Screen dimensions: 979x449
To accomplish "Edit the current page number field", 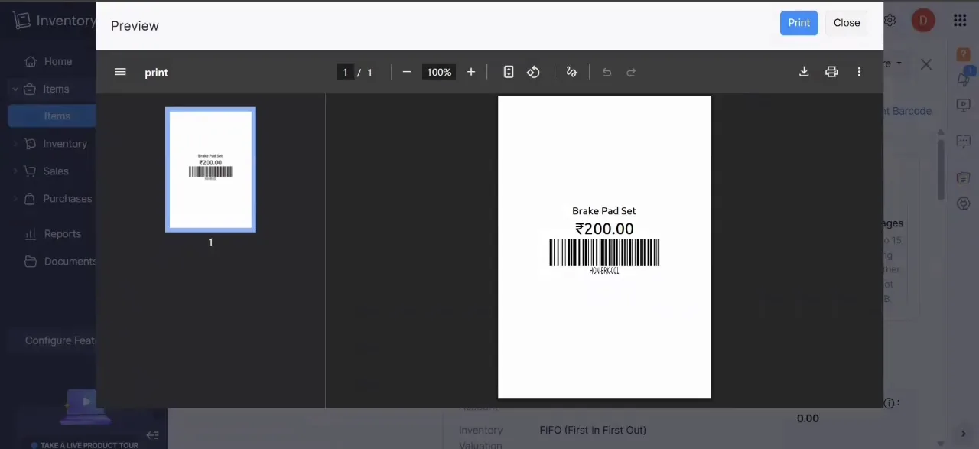I will tap(345, 72).
